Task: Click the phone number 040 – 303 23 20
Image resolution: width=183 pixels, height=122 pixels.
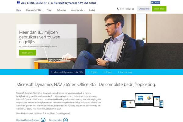Action: pos(127,9)
